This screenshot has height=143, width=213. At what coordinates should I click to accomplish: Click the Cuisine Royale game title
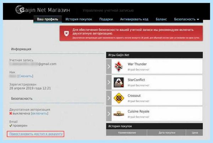click(x=138, y=111)
